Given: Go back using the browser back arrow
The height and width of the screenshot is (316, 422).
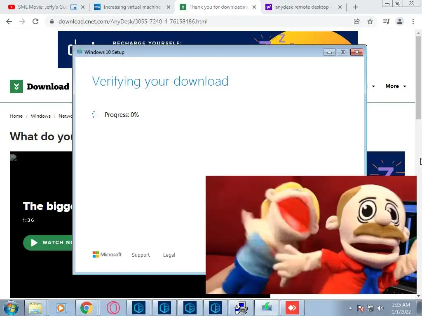Looking at the screenshot, I should tap(9, 21).
